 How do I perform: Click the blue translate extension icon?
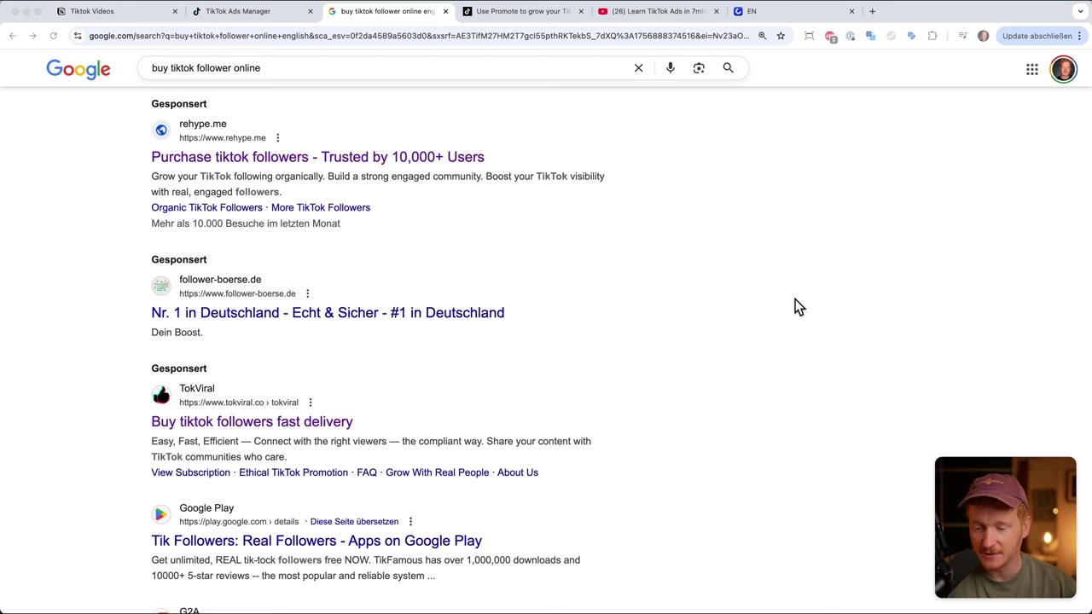pos(870,36)
